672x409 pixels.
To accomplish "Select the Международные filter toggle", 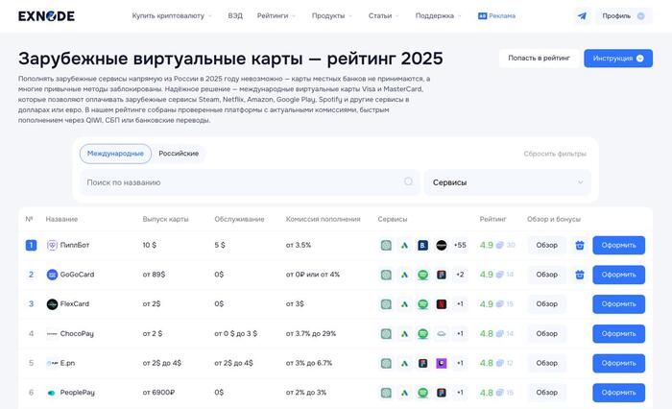I will [x=115, y=154].
